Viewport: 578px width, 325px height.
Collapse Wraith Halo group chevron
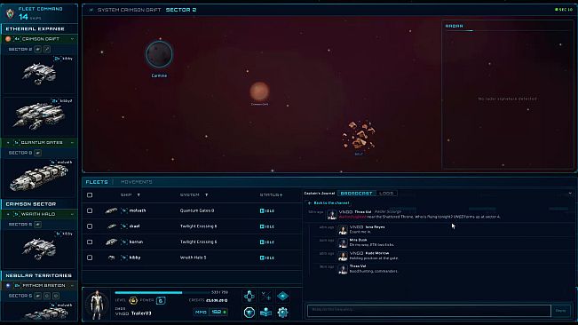click(72, 214)
